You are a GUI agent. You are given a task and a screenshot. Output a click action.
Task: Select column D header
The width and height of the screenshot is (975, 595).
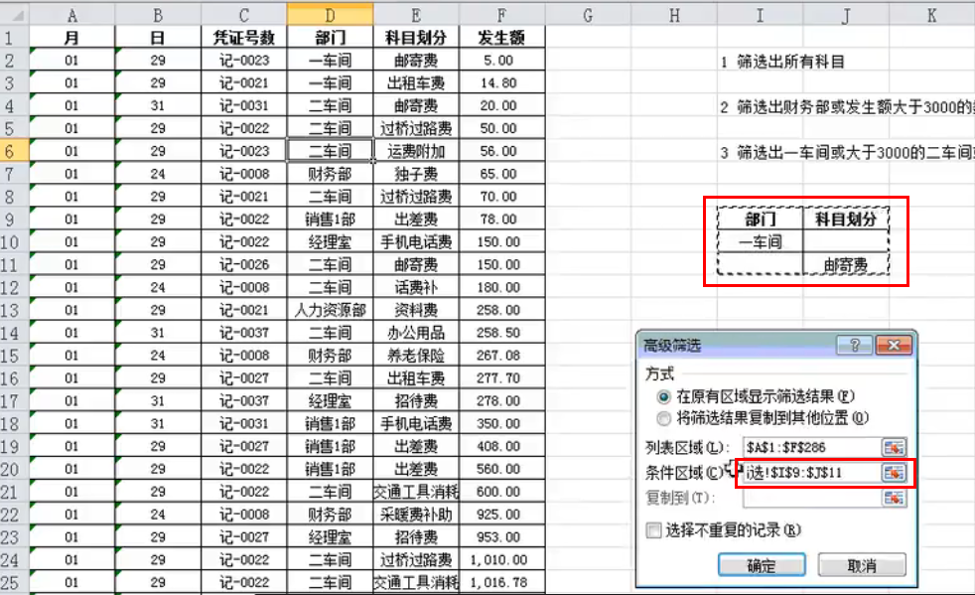click(331, 14)
